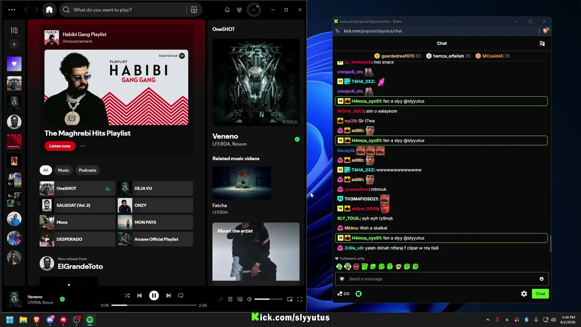Open Browse icon in Spotify search bar

click(x=194, y=10)
